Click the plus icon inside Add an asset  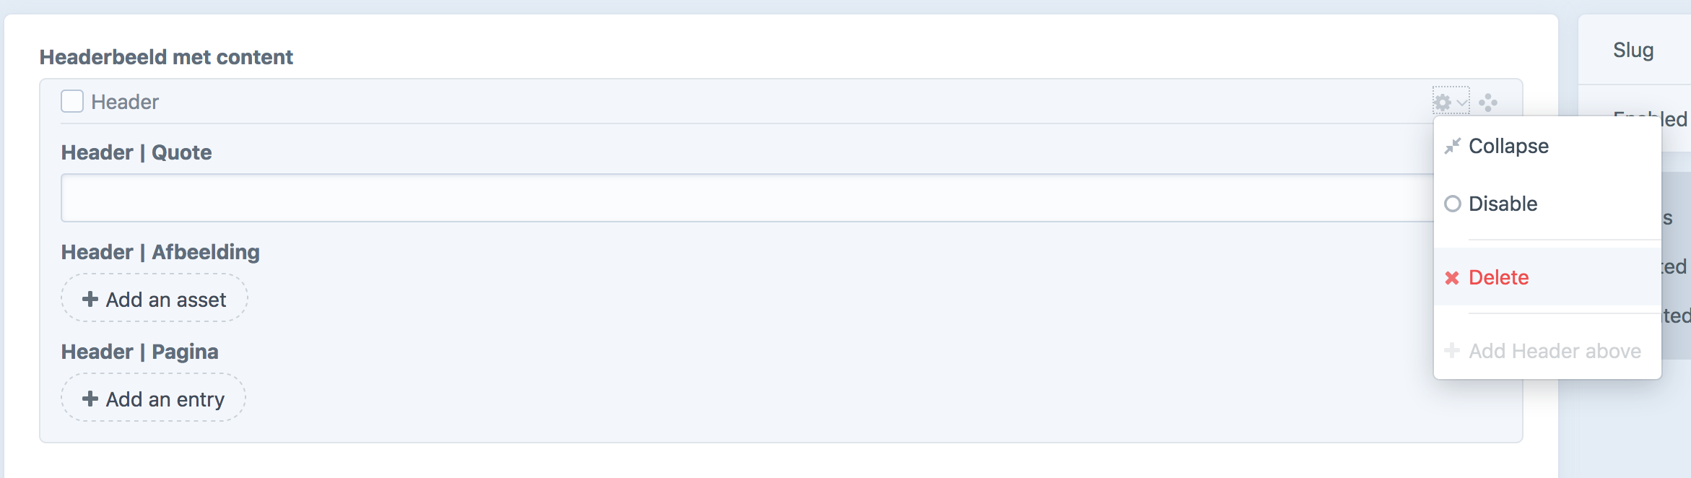(90, 298)
